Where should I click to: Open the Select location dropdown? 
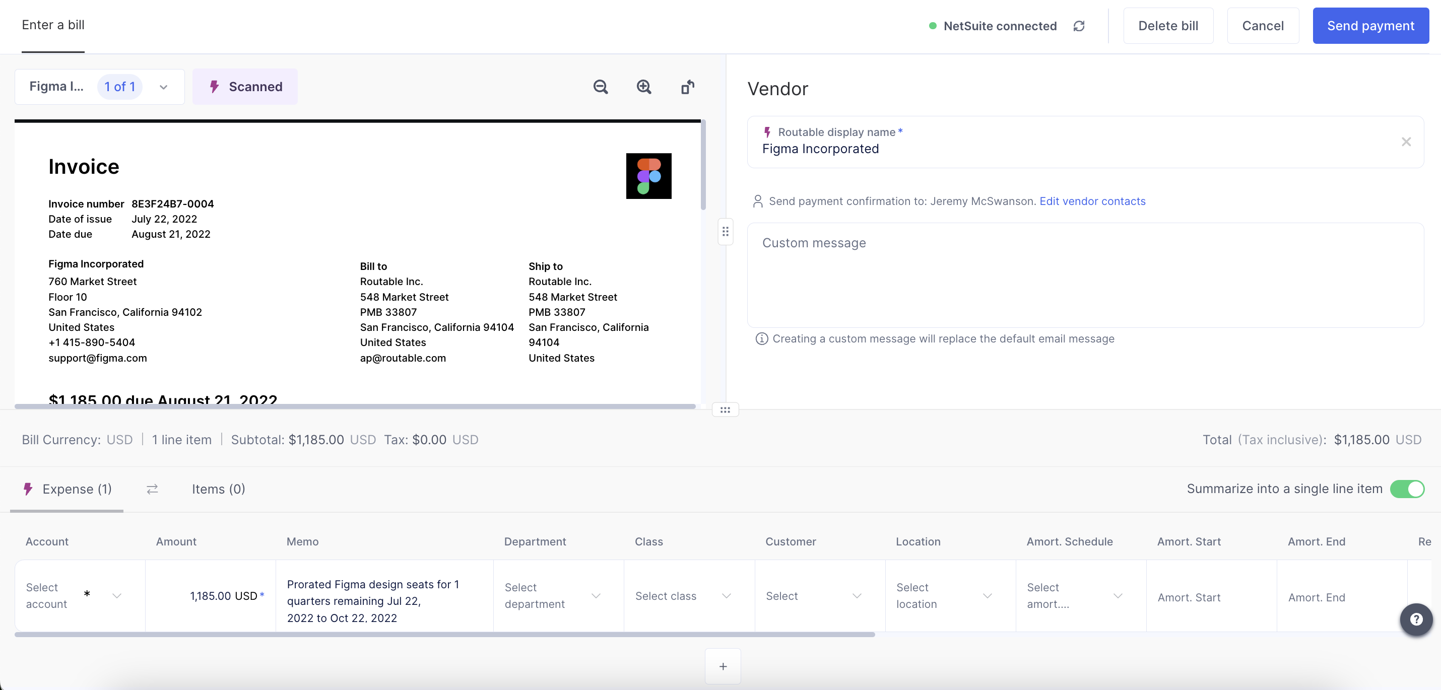point(950,595)
